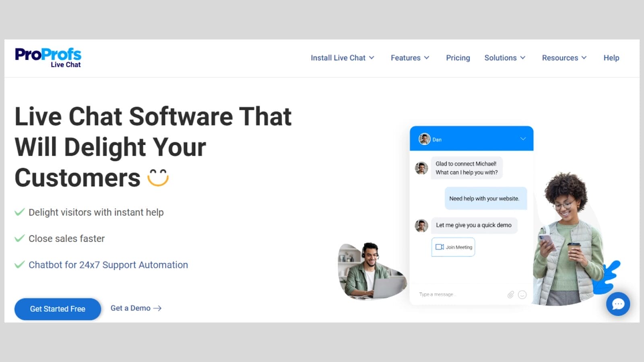644x362 pixels.
Task: Go to the Pricing page
Action: coord(458,58)
